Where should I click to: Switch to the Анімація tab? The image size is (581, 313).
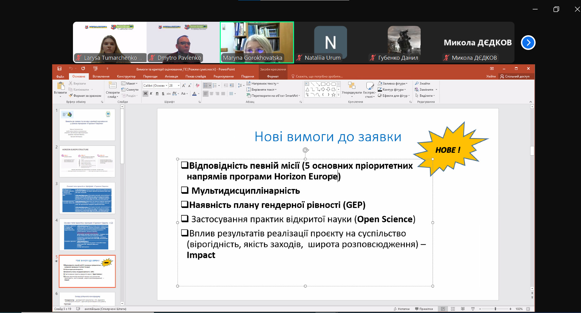click(x=171, y=76)
